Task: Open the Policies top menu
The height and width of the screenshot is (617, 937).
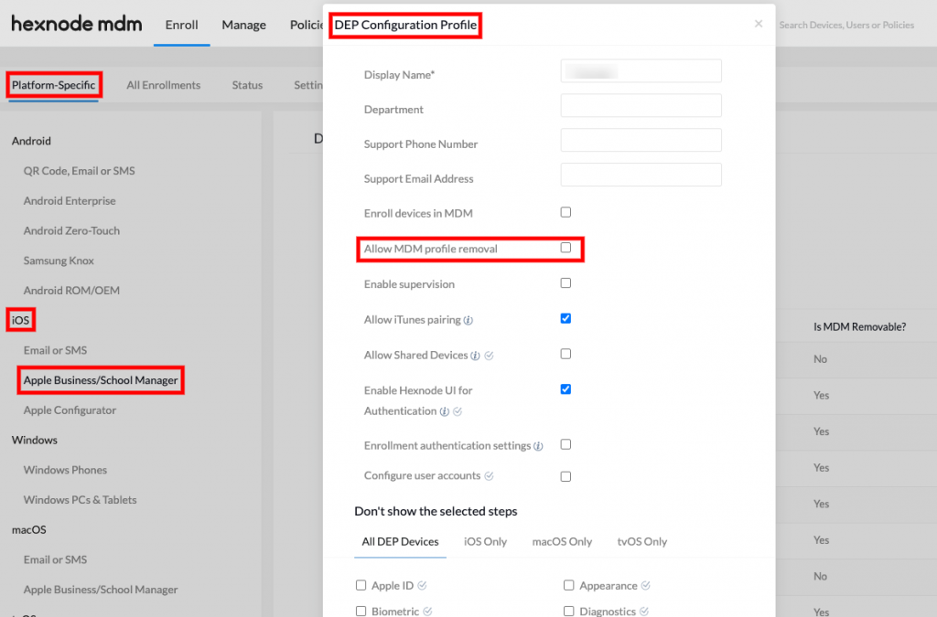Action: click(x=306, y=25)
